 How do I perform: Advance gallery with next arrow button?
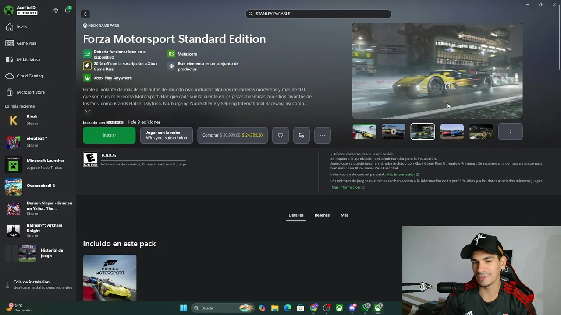click(510, 132)
